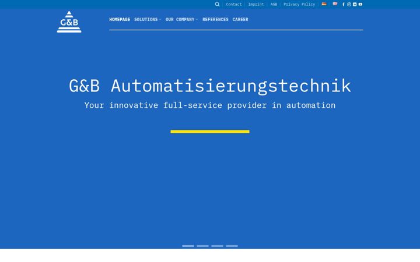The image size is (420, 262).
Task: Select the third slider indicator dash
Action: coord(217,246)
